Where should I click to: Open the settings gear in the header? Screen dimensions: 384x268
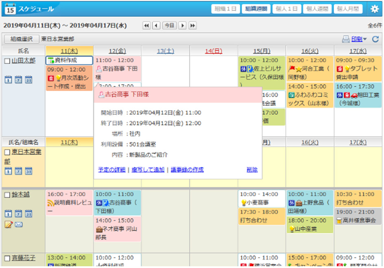coord(374,9)
